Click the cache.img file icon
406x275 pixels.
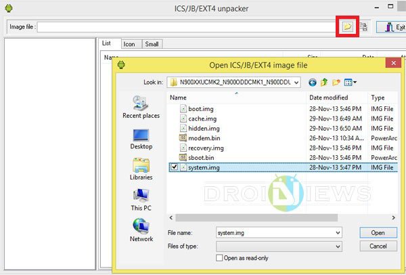pos(183,119)
